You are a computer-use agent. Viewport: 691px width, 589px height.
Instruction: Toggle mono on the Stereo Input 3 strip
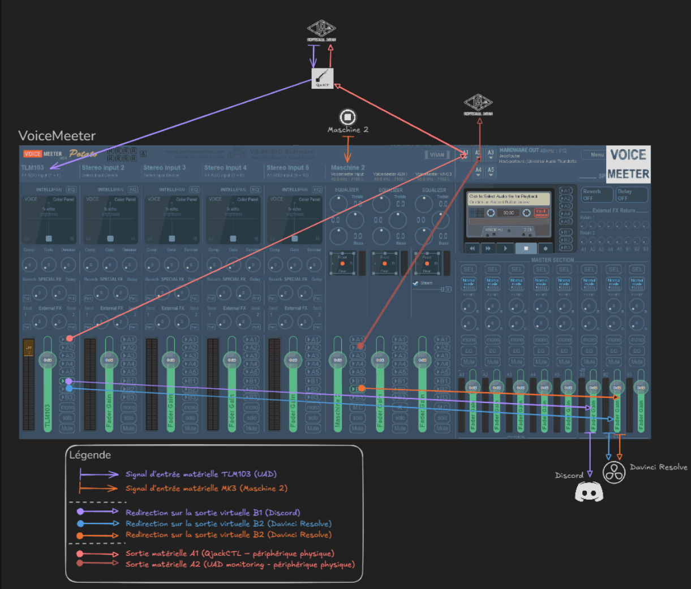[x=190, y=408]
